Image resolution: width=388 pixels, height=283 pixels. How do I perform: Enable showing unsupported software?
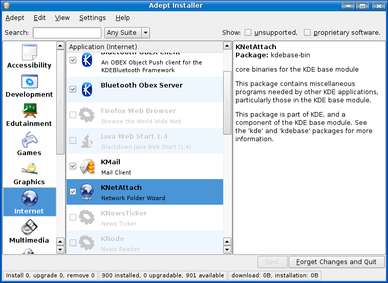[x=248, y=33]
